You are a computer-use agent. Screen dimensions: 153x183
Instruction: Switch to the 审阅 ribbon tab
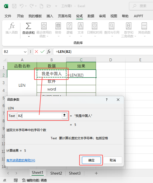tap(102, 16)
